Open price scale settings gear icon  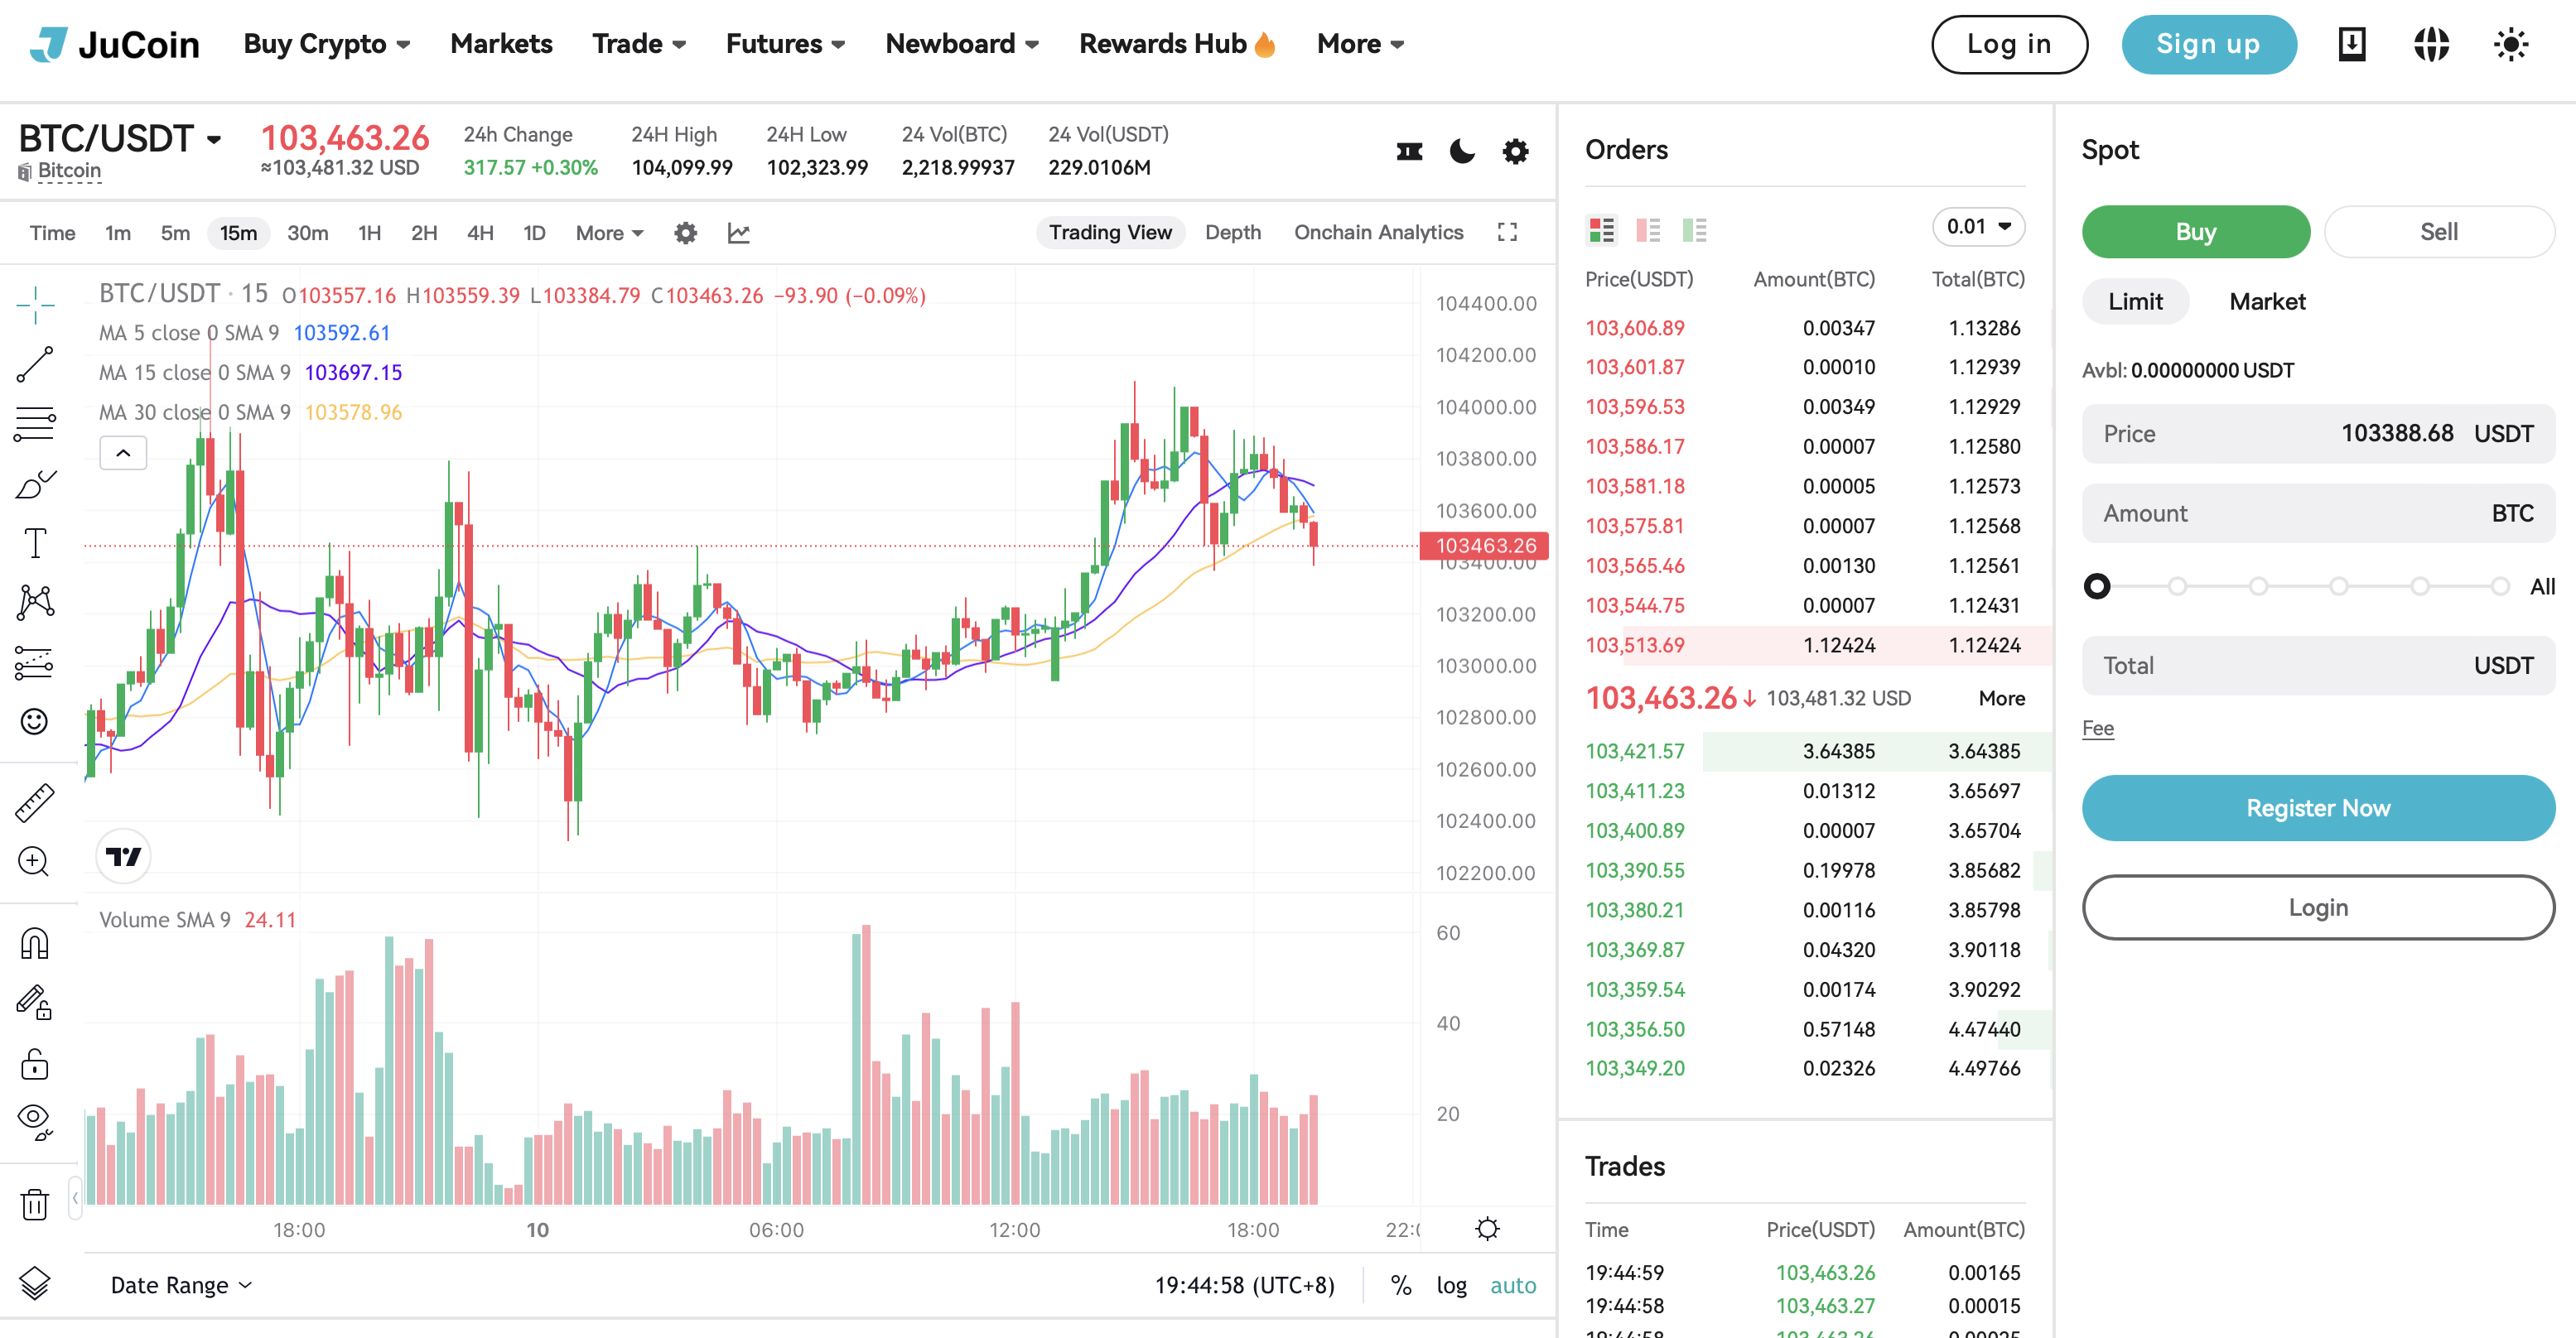point(1488,1229)
